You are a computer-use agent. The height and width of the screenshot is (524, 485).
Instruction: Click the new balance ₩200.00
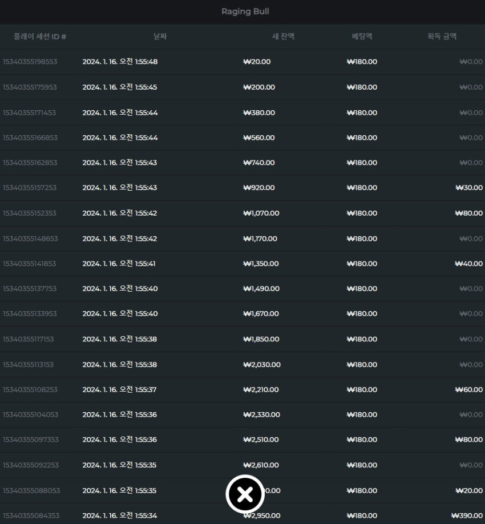(x=259, y=87)
